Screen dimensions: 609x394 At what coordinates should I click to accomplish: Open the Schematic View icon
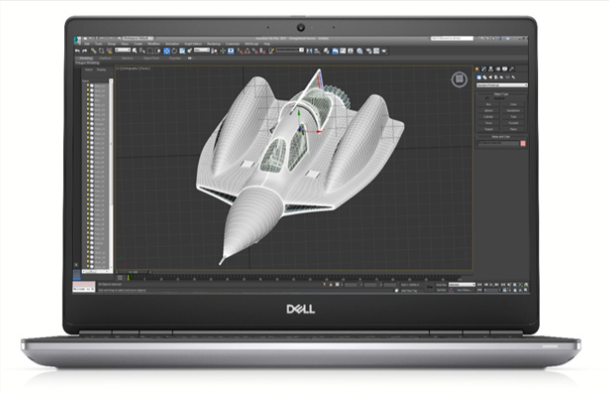coord(351,51)
